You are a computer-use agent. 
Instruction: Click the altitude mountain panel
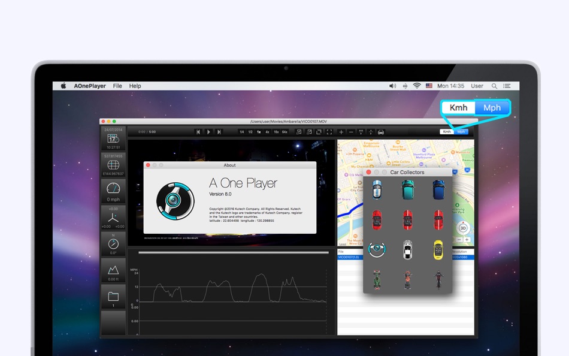(113, 270)
